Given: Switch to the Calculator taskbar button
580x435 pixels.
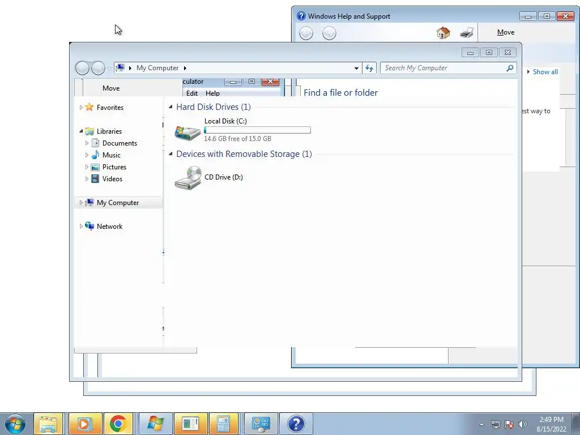Looking at the screenshot, I should (224, 424).
